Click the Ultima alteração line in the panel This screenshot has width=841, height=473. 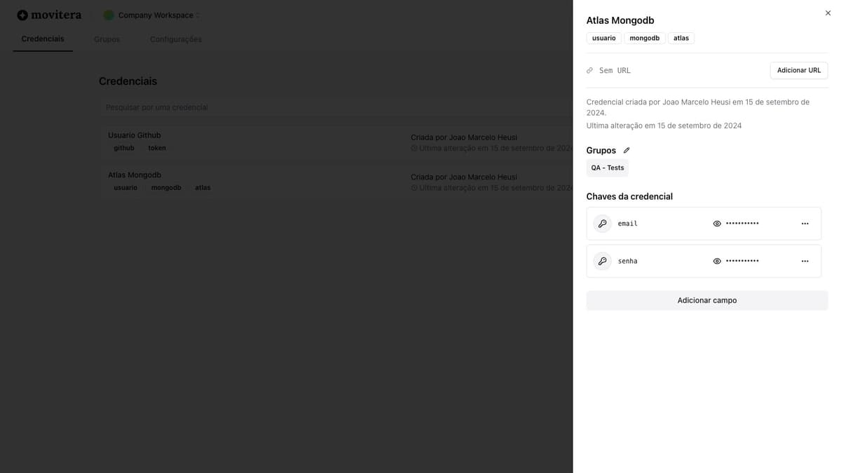(x=664, y=125)
